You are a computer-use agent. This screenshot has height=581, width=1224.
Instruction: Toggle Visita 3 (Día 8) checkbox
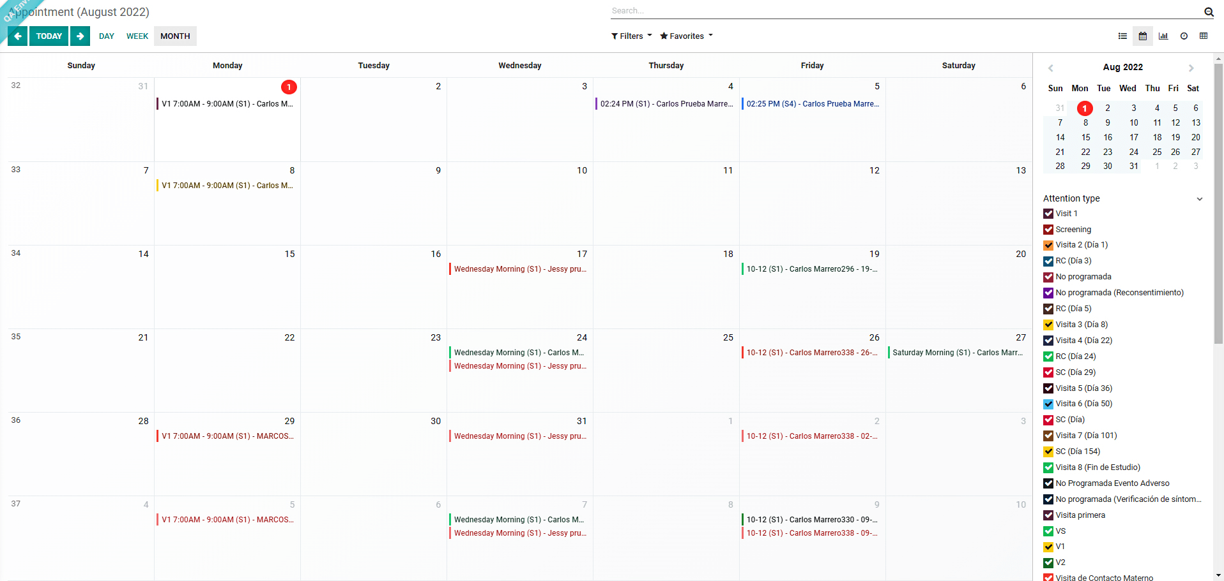pos(1048,325)
